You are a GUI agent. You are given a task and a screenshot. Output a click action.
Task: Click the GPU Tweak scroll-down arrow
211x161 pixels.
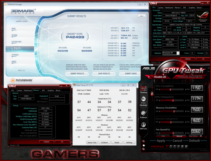tap(206, 137)
